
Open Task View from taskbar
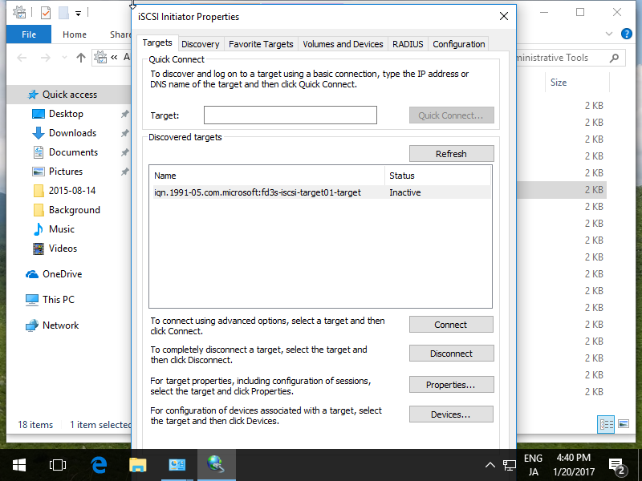click(57, 465)
